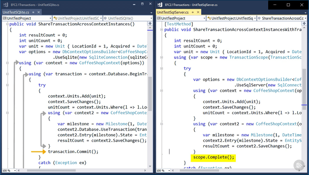
Task: Click the vertical scrollbar thumb in the SQlite window
Action: click(x=150, y=94)
